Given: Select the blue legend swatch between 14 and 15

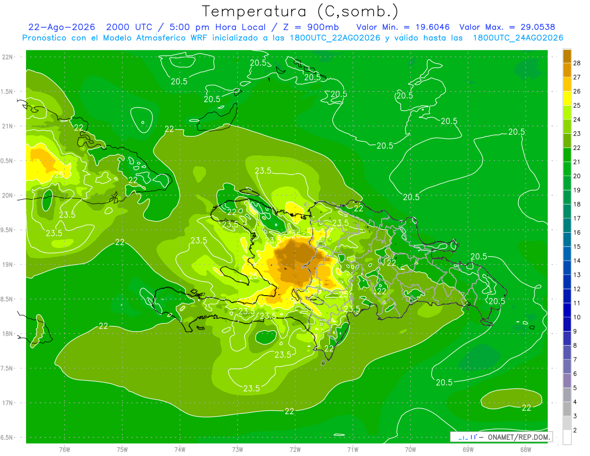Looking at the screenshot, I should tap(567, 253).
